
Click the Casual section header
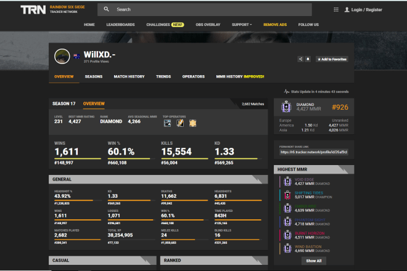click(102, 261)
